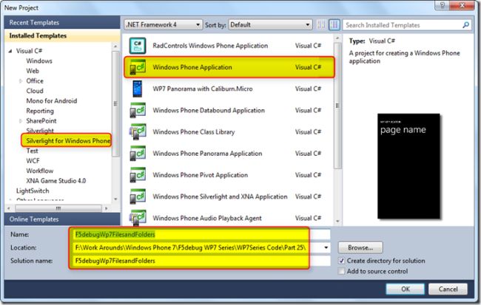
Task: Click the Solution name input field
Action: click(203, 261)
